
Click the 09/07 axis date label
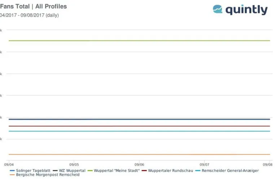coord(204,165)
